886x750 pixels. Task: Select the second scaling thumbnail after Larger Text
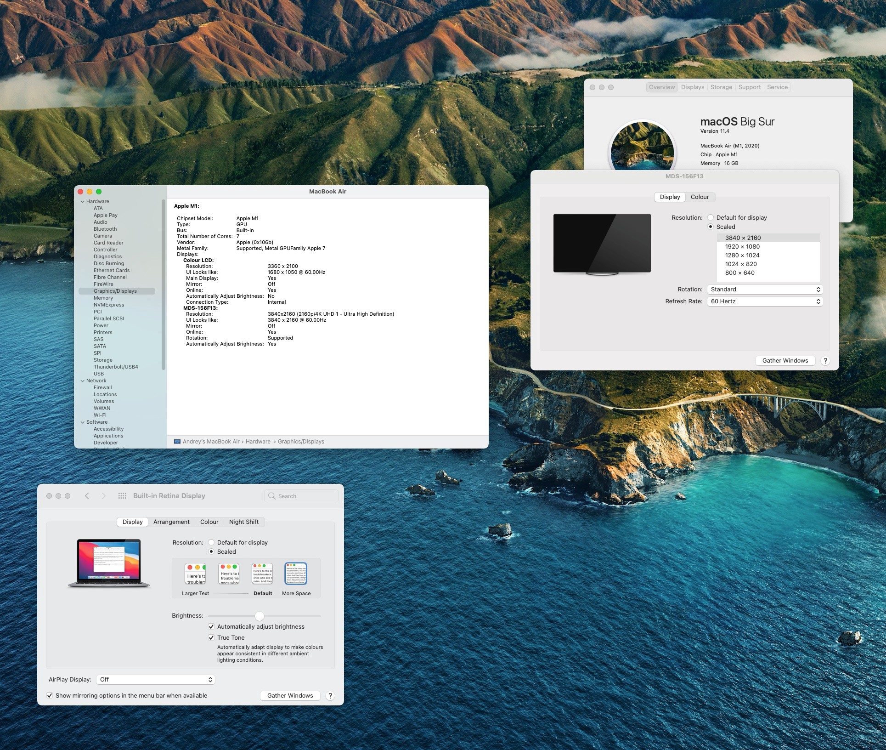pos(229,574)
